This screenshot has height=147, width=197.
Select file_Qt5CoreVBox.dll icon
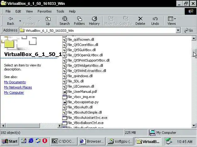tap(64, 45)
